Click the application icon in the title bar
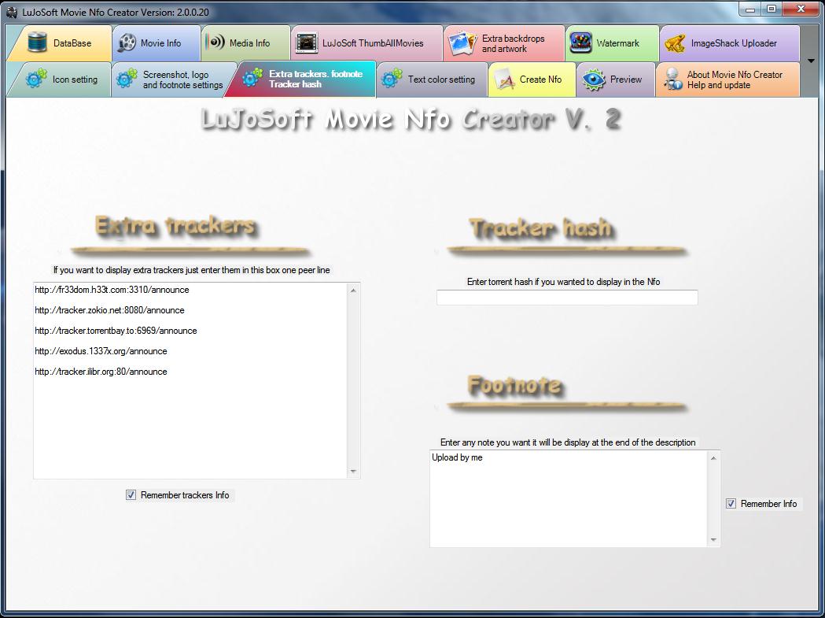This screenshot has width=825, height=618. (x=11, y=12)
